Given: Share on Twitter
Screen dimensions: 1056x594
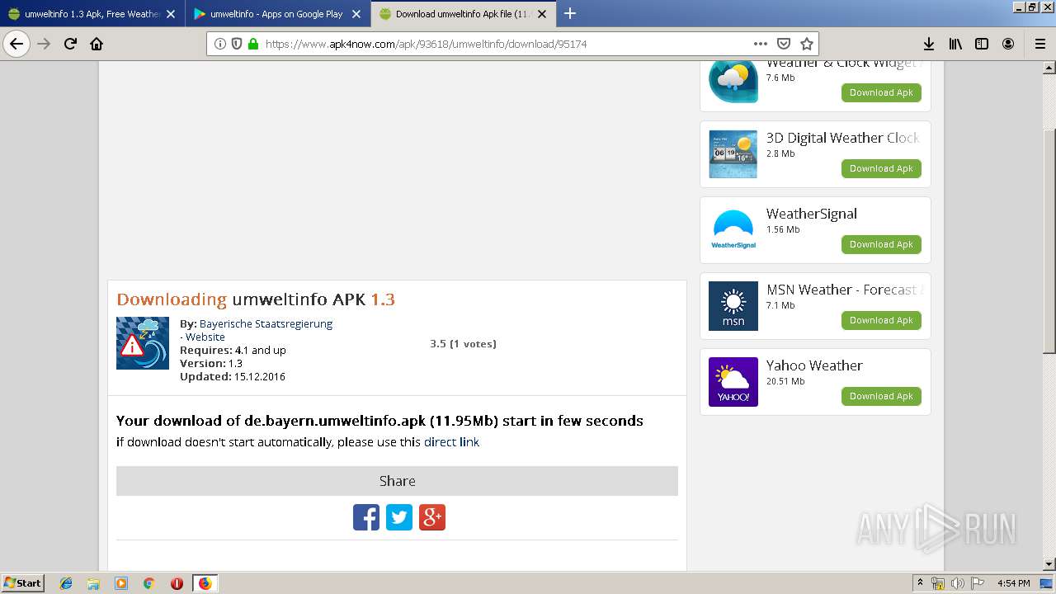Looking at the screenshot, I should [x=399, y=517].
